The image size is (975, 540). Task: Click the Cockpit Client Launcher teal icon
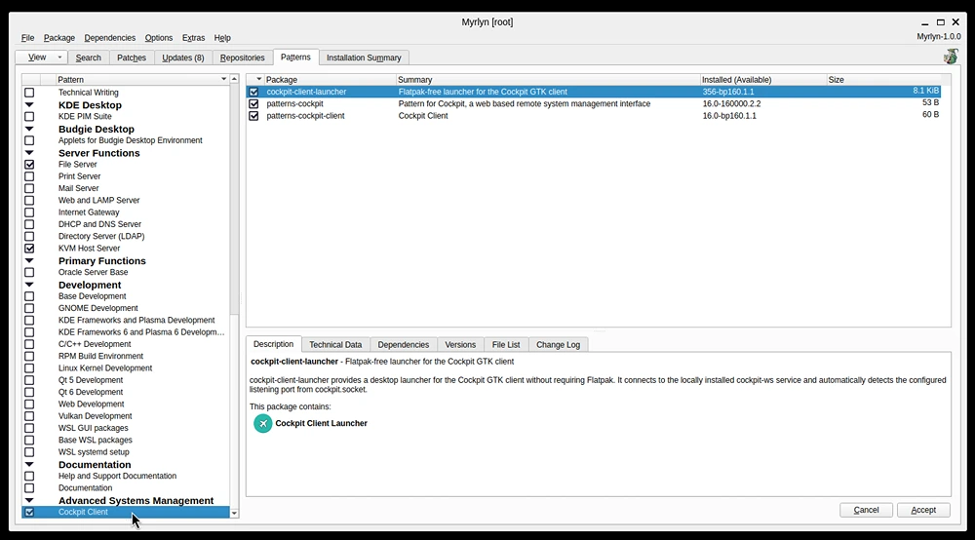click(x=263, y=423)
